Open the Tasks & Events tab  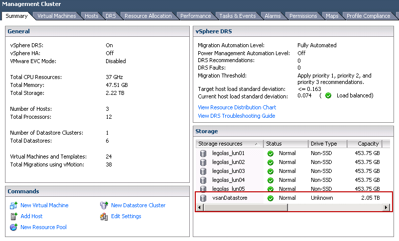coord(238,16)
